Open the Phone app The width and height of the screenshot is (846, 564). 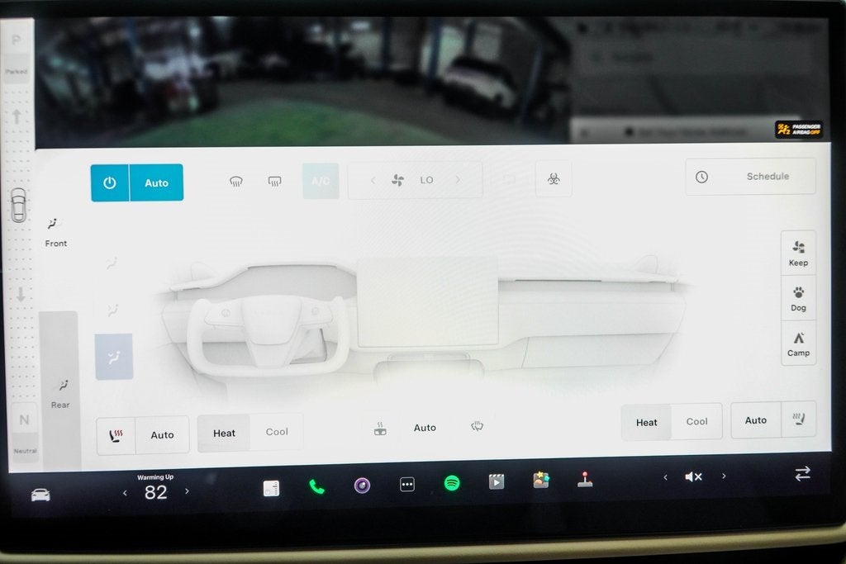pyautogui.click(x=318, y=484)
